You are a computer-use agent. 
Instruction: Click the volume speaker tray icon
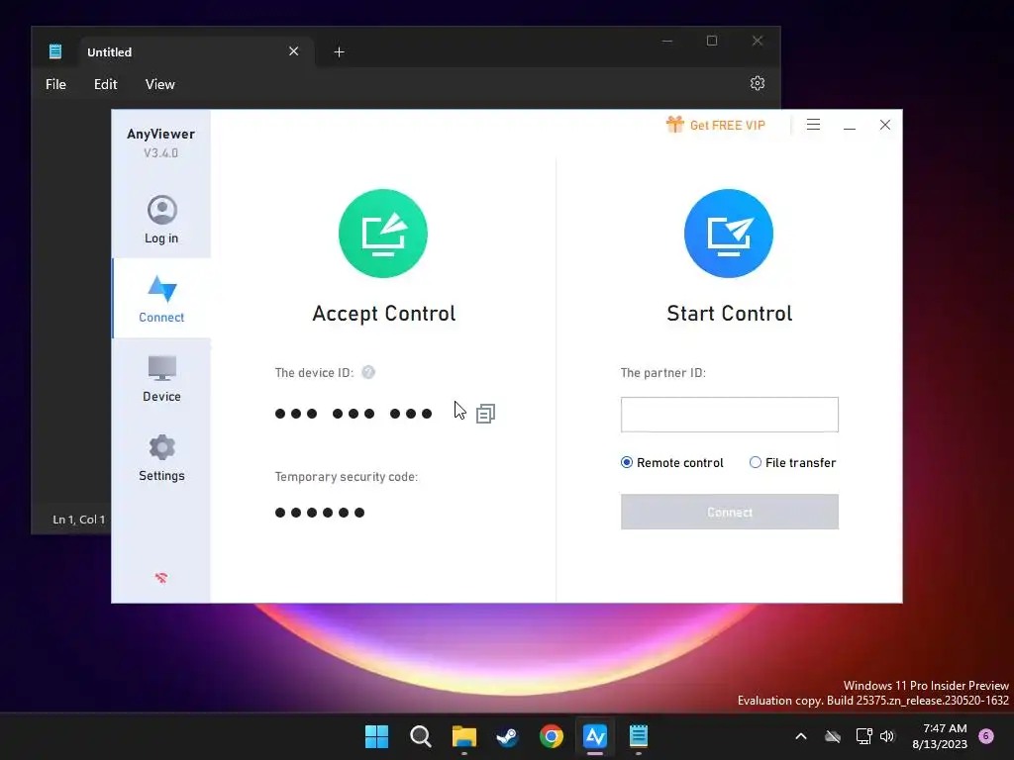pyautogui.click(x=887, y=736)
